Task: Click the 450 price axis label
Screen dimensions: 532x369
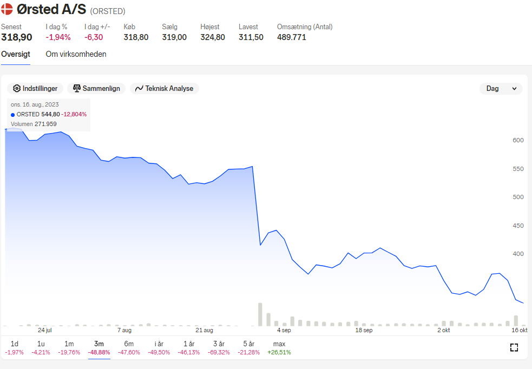Action: (518, 226)
